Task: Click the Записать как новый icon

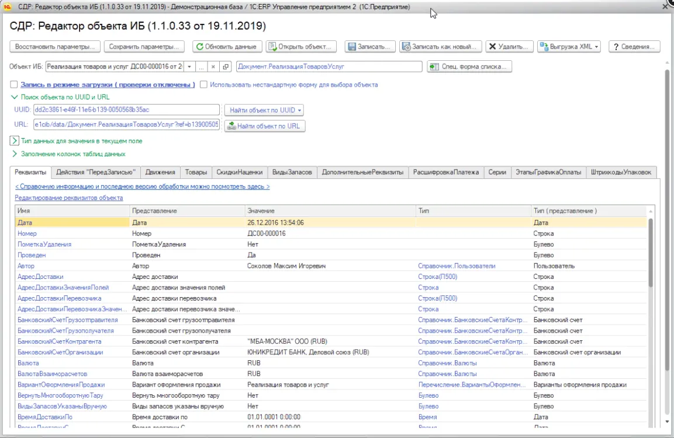Action: click(406, 47)
